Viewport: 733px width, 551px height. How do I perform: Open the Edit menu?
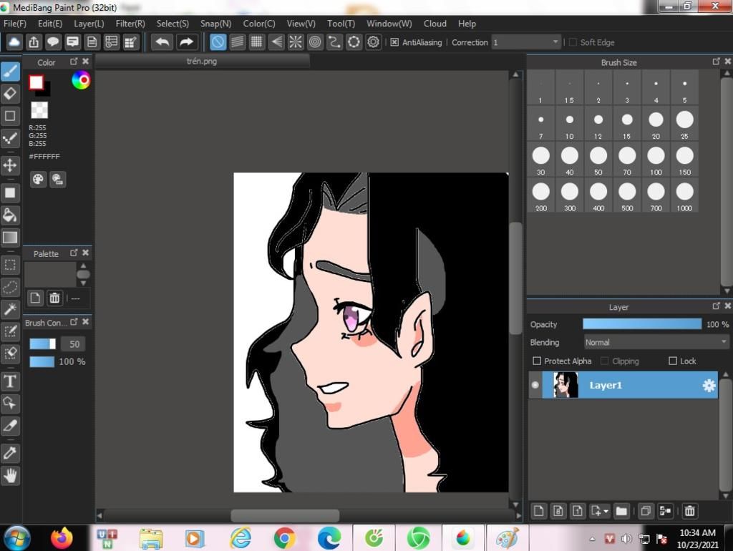point(50,24)
